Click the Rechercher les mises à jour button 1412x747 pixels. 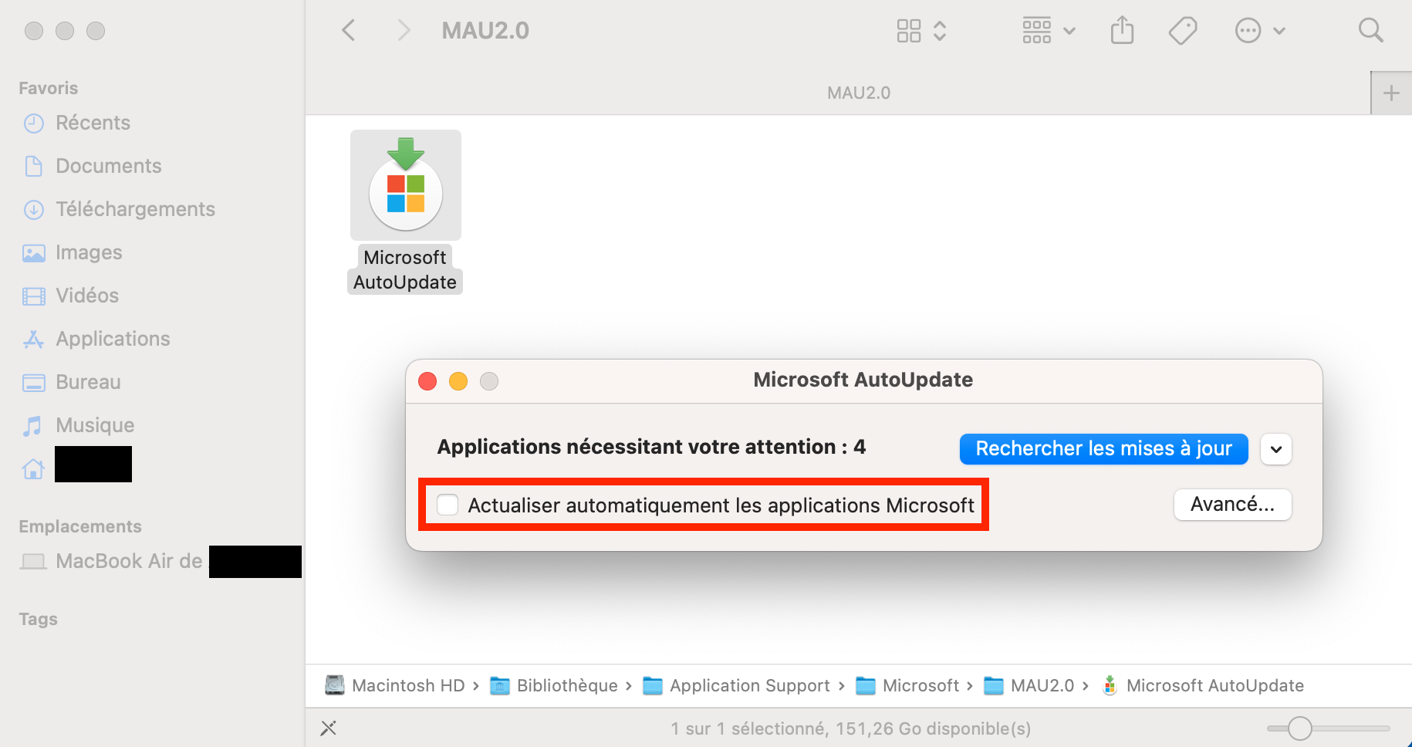point(1103,448)
